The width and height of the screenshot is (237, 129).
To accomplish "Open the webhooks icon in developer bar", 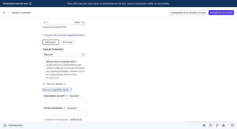I will point(224,125).
